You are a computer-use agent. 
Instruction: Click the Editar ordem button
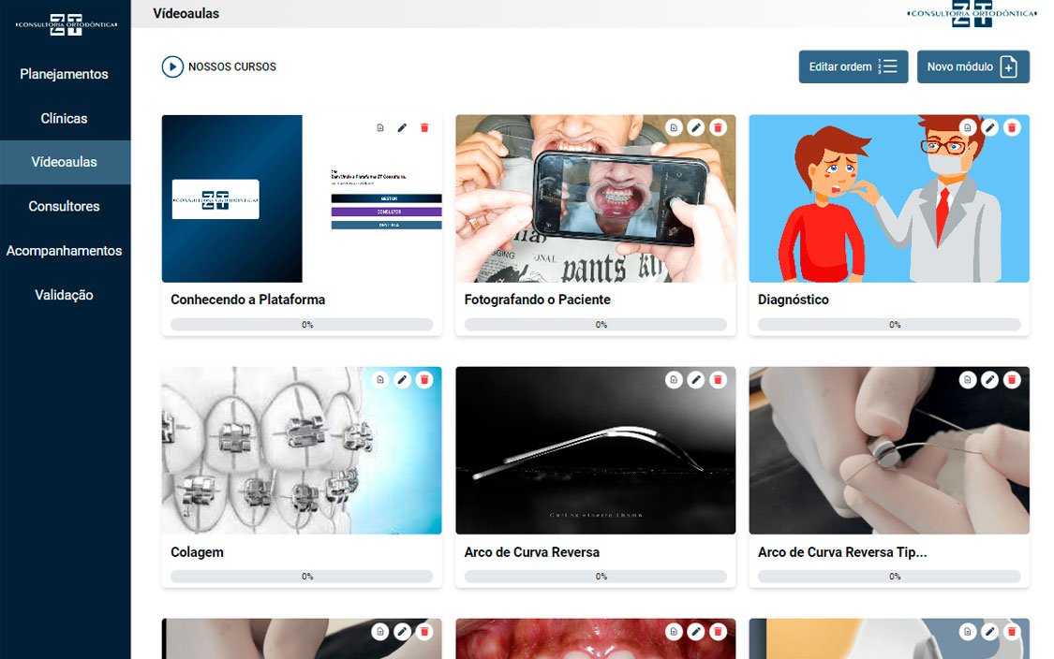coord(853,66)
